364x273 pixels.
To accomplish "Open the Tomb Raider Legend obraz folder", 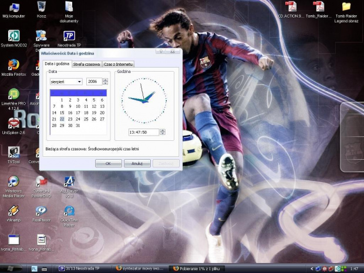I will click(x=346, y=7).
